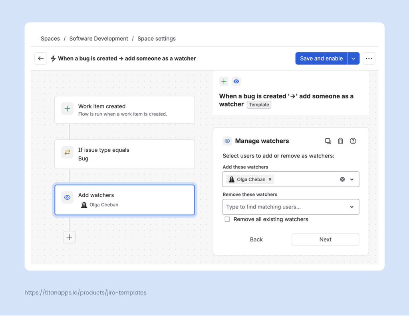
Task: Click the titanapps.io URL text
Action: (x=85, y=292)
